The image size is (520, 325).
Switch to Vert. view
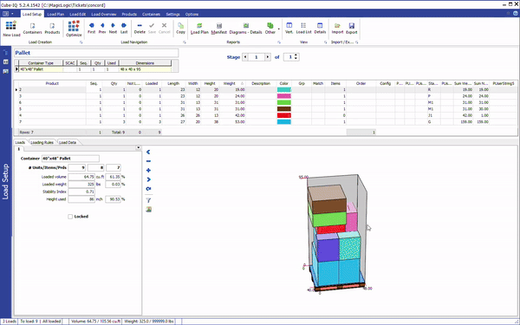[289, 29]
